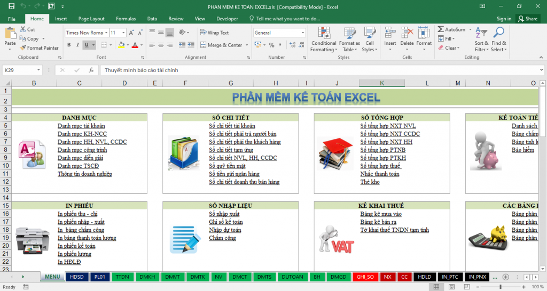Toggle Underline formatting button
The width and height of the screenshot is (547, 291).
87,45
